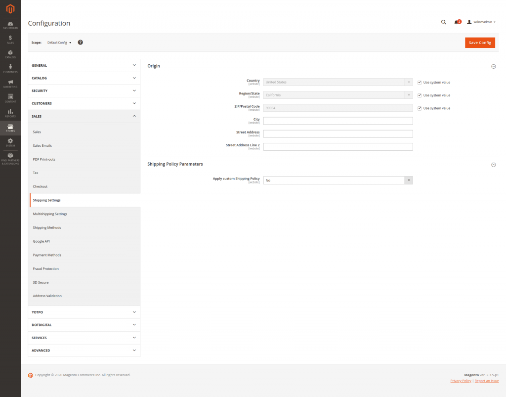506x397 pixels.
Task: Uncheck Use system value for Country
Action: (x=420, y=83)
